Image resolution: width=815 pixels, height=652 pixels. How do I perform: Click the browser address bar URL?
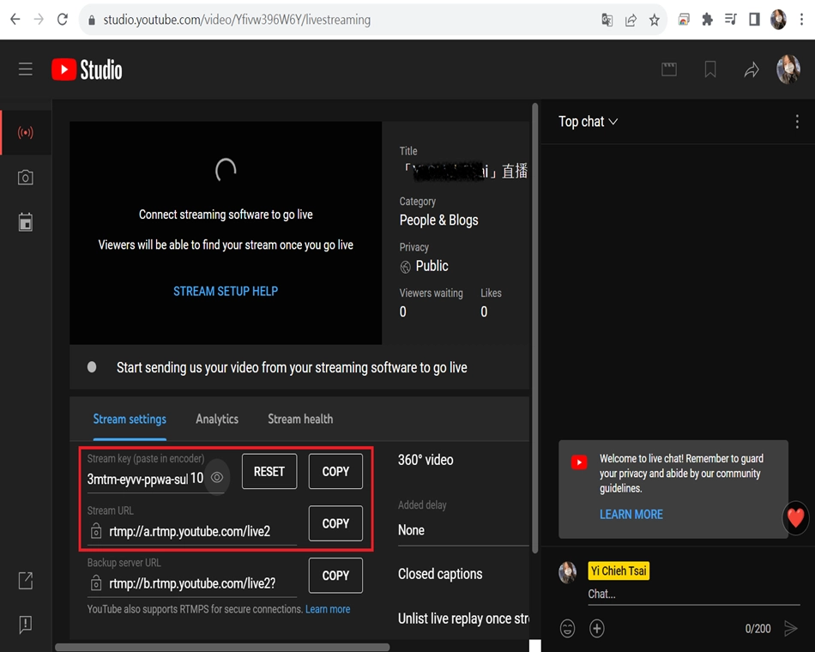click(x=237, y=20)
